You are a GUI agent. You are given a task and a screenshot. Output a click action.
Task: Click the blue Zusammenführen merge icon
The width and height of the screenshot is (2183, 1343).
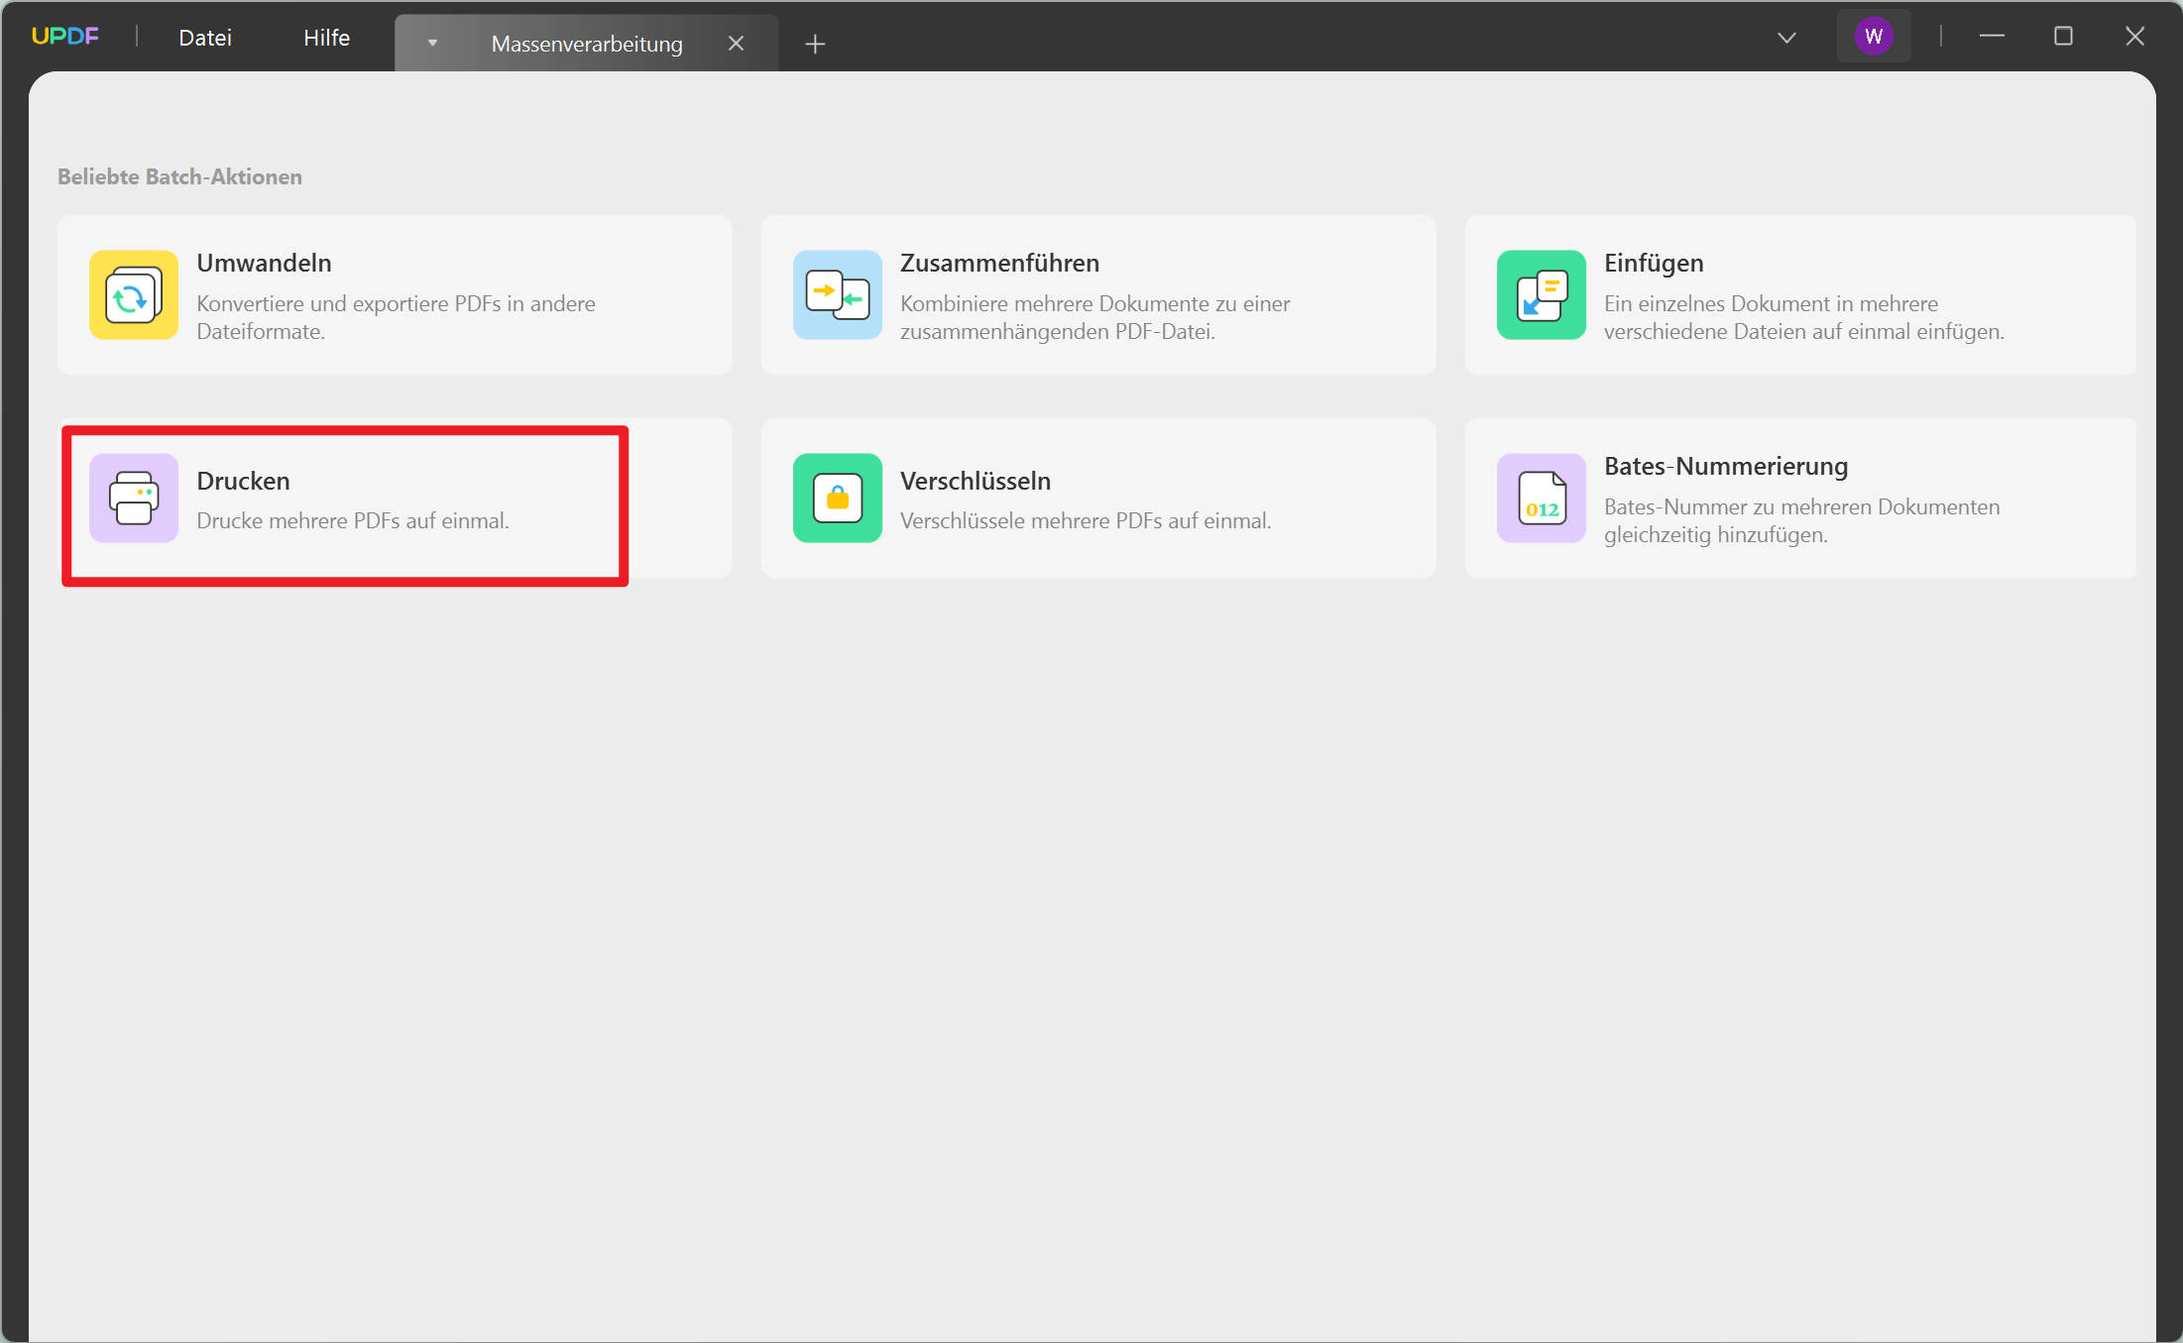[x=838, y=295]
